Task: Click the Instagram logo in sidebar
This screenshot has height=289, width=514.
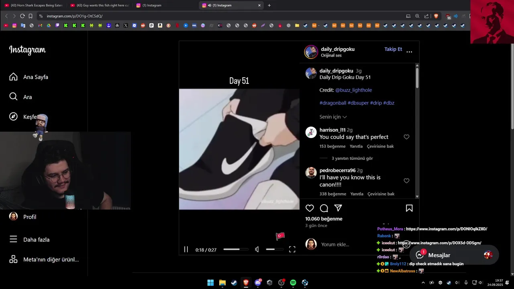Action: pos(27,50)
